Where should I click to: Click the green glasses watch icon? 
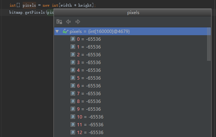65,31
